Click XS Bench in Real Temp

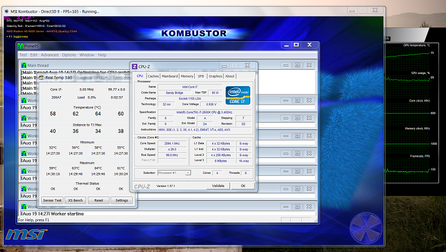[x=75, y=200]
